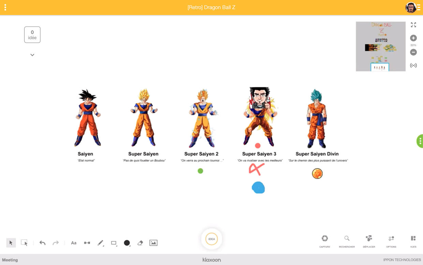Click the blue blob drawing on board
Viewport: 423px width, 265px height.
pos(258,188)
